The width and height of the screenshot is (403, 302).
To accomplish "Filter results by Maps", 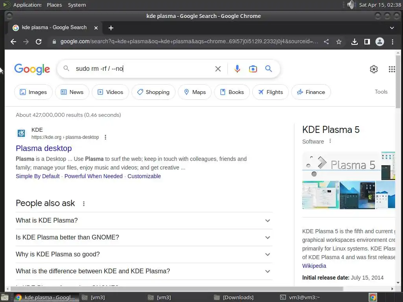I will pyautogui.click(x=194, y=92).
